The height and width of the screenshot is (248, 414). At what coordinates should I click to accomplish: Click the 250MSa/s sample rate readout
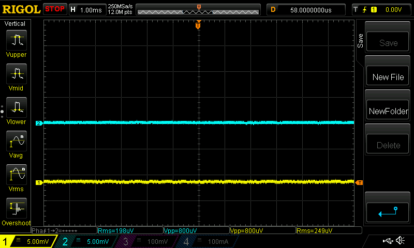coord(120,6)
